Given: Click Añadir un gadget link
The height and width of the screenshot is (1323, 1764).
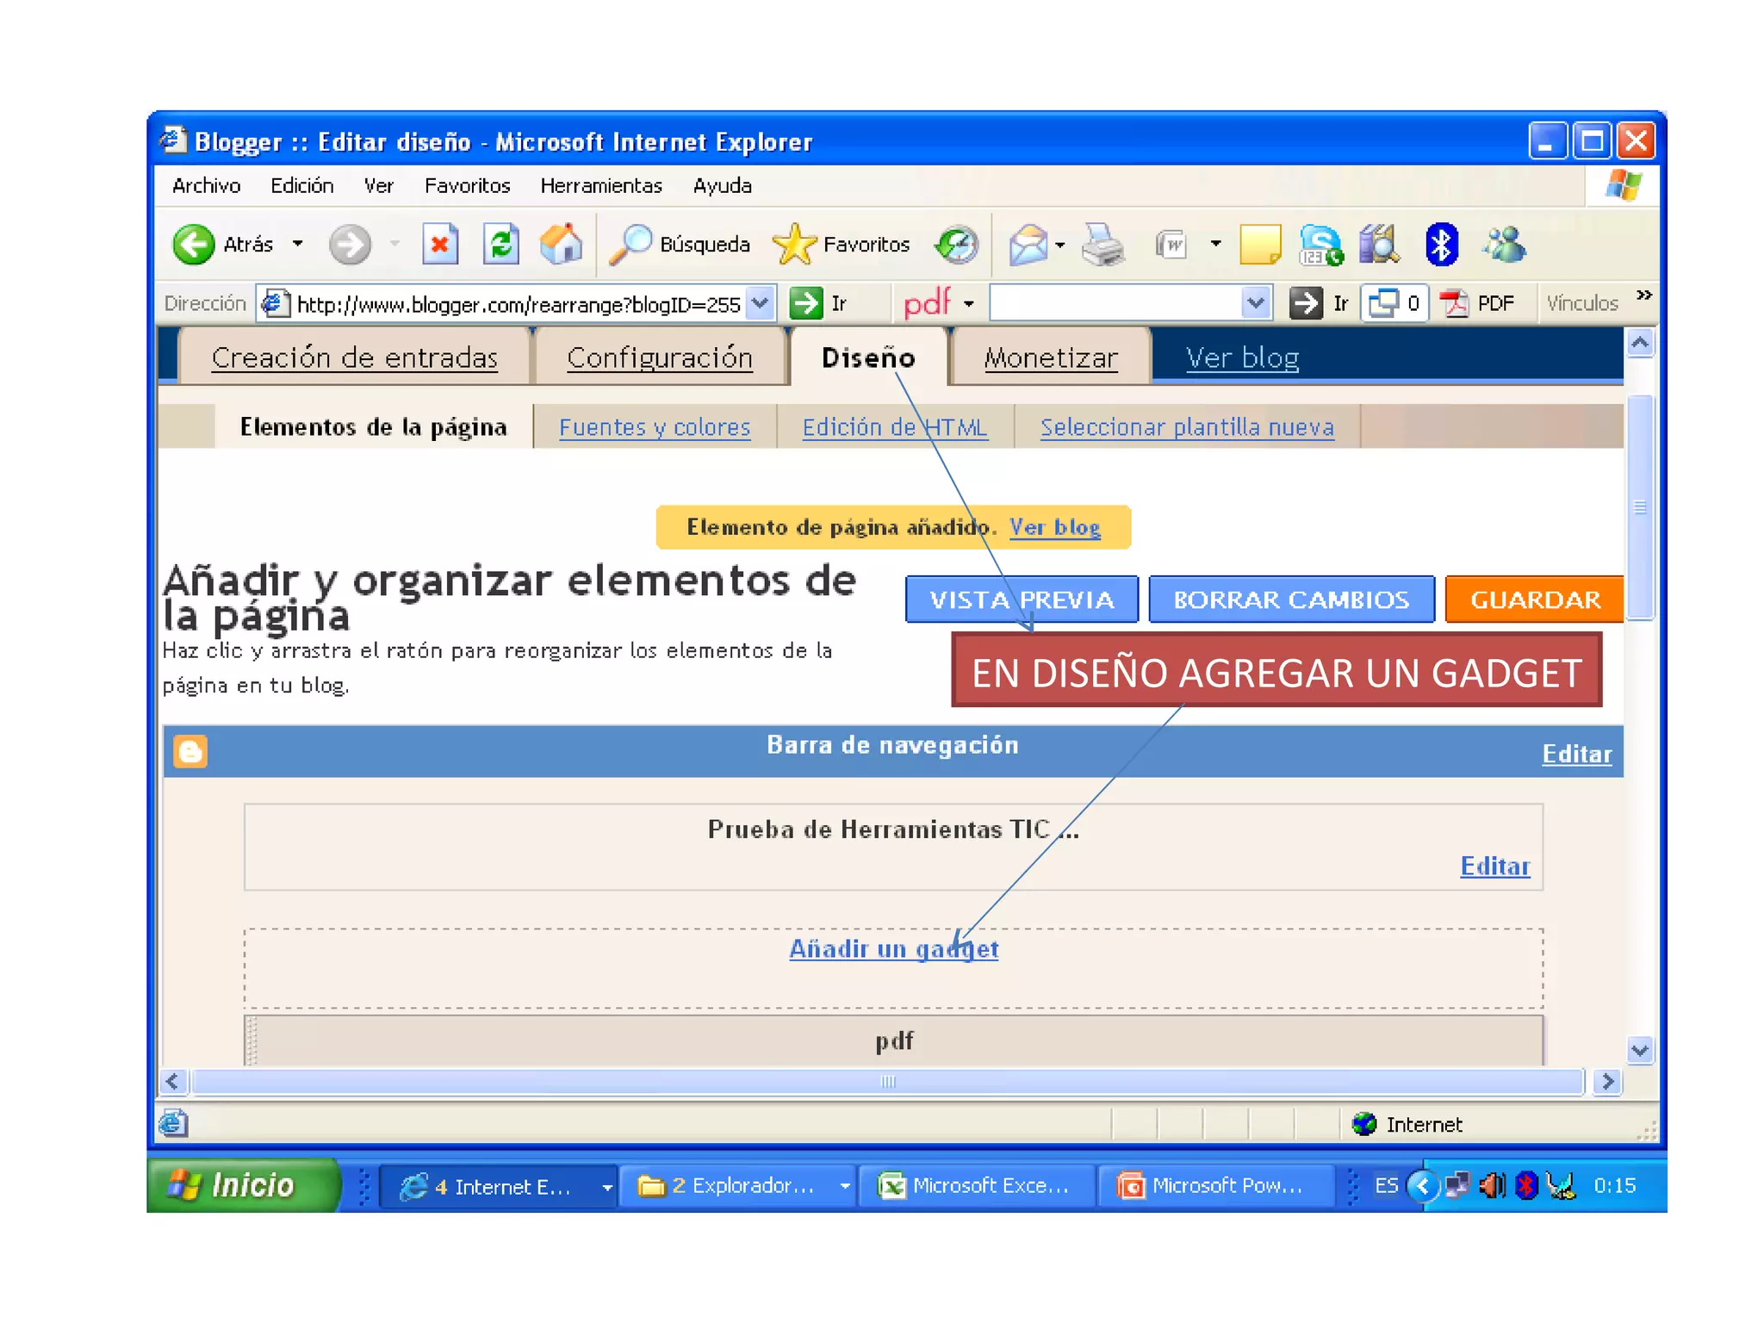Looking at the screenshot, I should click(x=894, y=948).
